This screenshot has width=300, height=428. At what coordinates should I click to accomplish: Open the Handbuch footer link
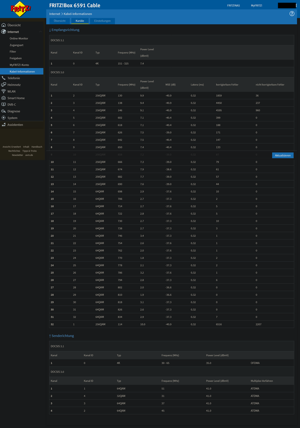tap(36, 147)
